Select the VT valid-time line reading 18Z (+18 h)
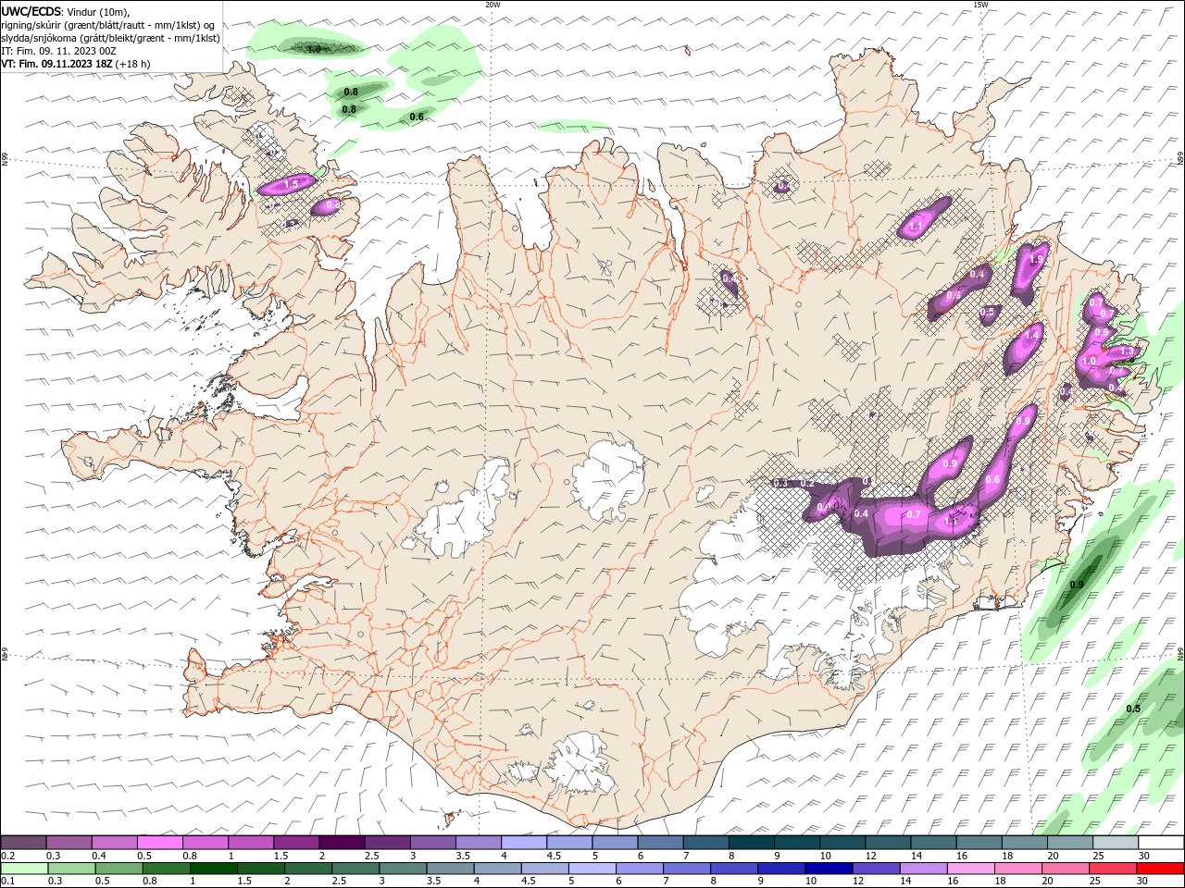This screenshot has width=1185, height=888. point(76,64)
